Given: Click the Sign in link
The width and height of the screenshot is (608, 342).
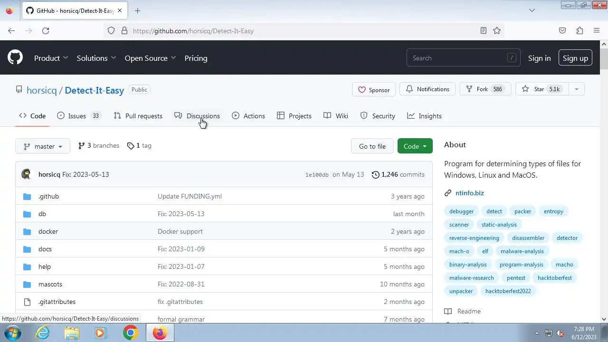Looking at the screenshot, I should pos(539,58).
